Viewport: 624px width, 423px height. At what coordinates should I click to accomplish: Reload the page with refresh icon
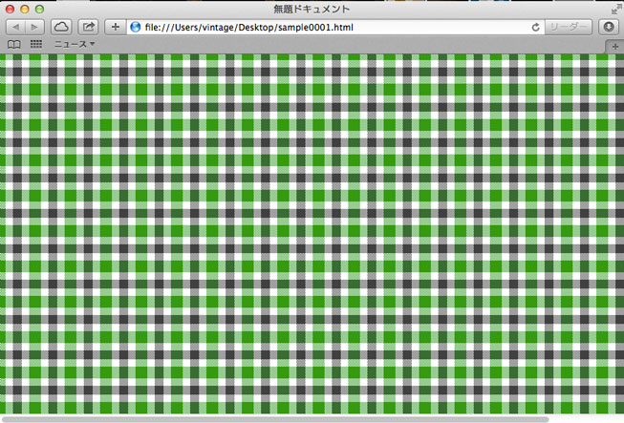click(x=536, y=27)
